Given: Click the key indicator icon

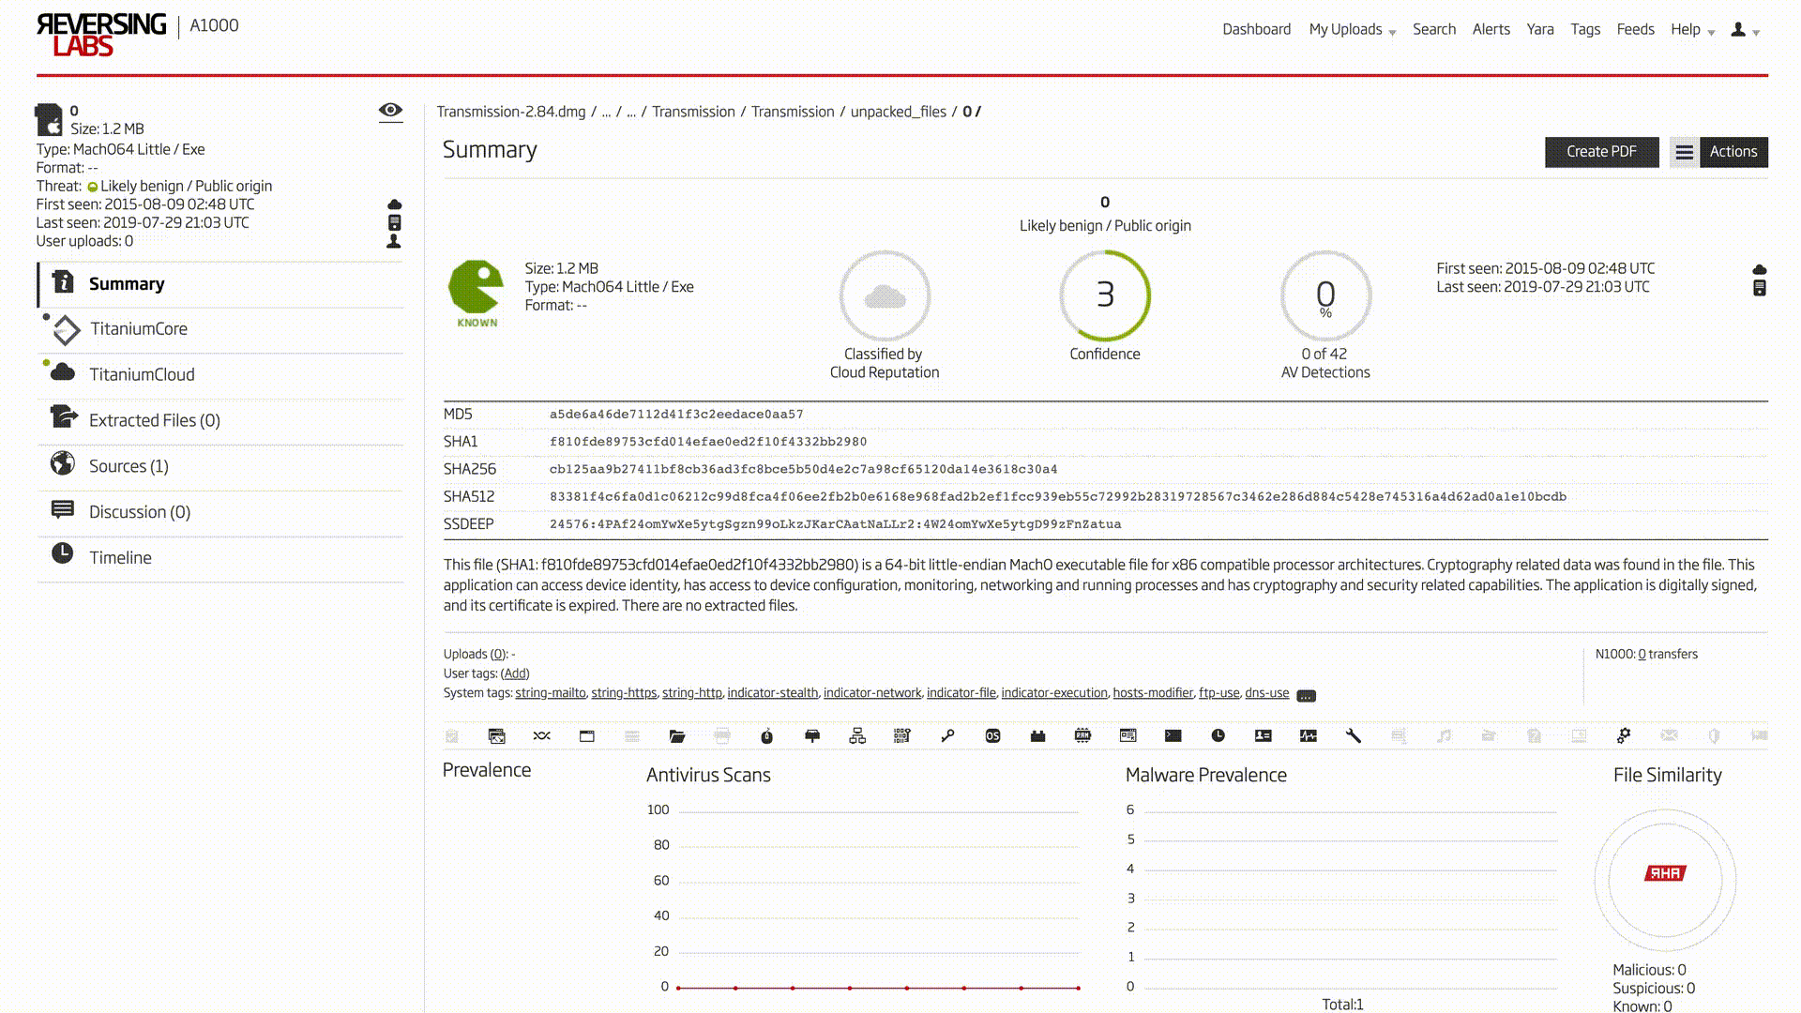Looking at the screenshot, I should (x=947, y=736).
